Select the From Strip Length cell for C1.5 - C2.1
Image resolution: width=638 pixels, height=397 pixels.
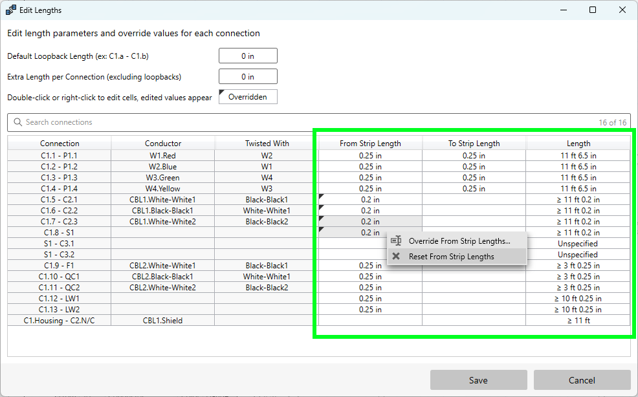click(x=370, y=199)
